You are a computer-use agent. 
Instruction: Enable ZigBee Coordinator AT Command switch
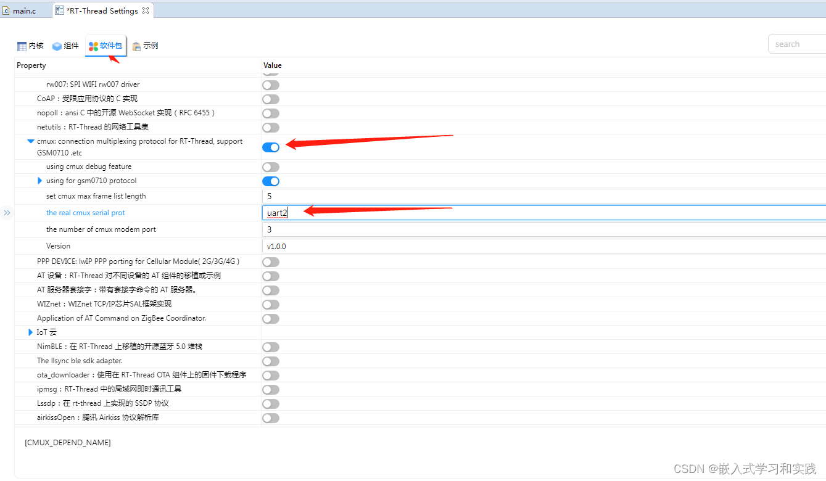pos(271,319)
